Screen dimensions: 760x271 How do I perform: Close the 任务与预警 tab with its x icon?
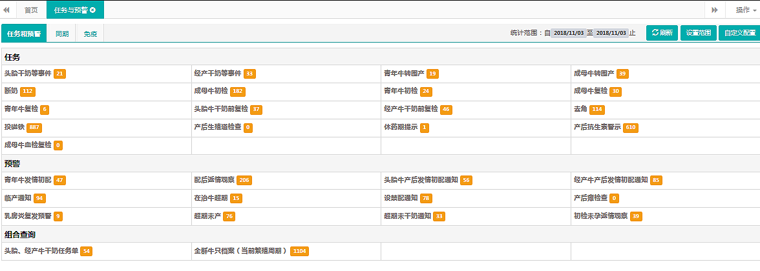pos(93,10)
